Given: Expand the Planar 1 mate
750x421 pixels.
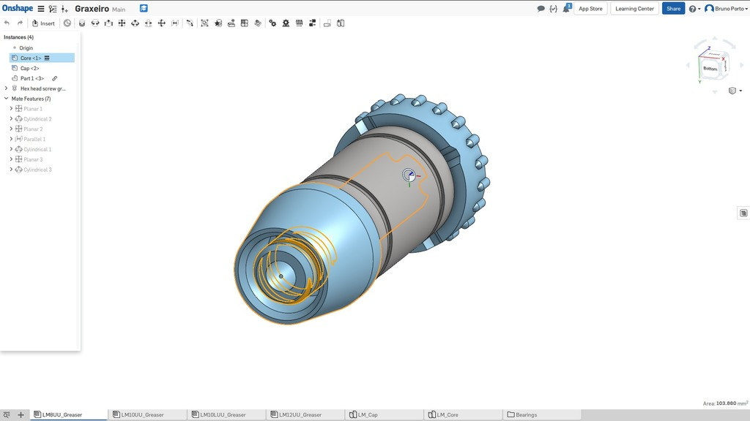Looking at the screenshot, I should click(11, 109).
